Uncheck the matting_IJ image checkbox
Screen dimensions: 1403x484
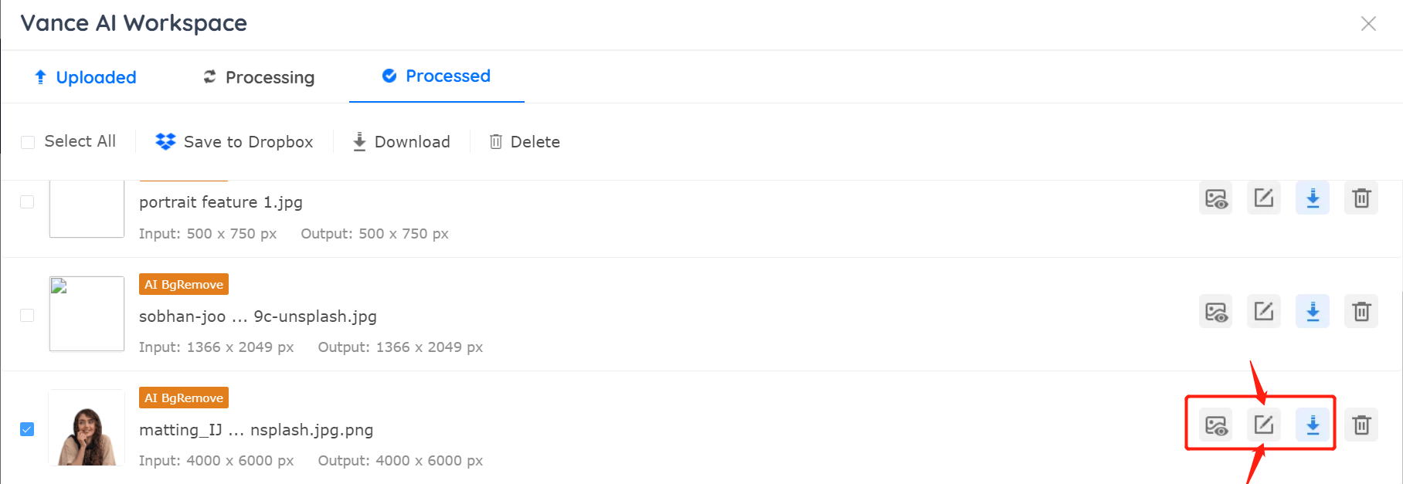click(x=27, y=429)
